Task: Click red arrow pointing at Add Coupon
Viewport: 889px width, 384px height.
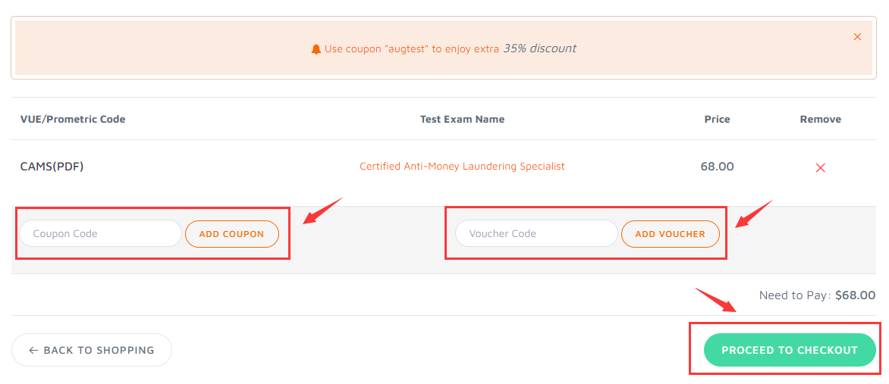Action: [x=323, y=211]
